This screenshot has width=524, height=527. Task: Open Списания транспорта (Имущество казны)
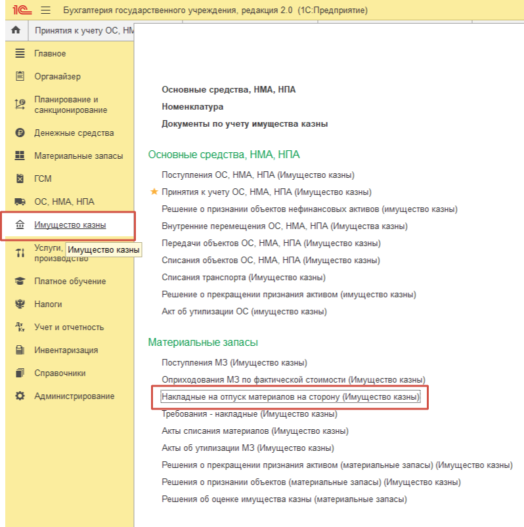(244, 277)
